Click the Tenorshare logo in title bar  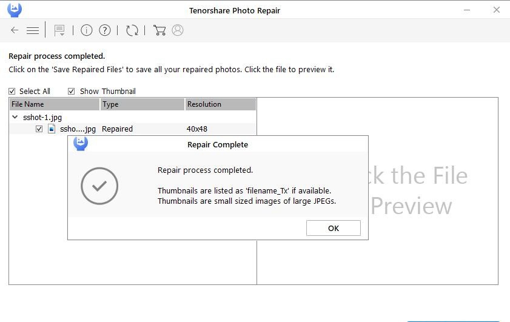point(15,10)
